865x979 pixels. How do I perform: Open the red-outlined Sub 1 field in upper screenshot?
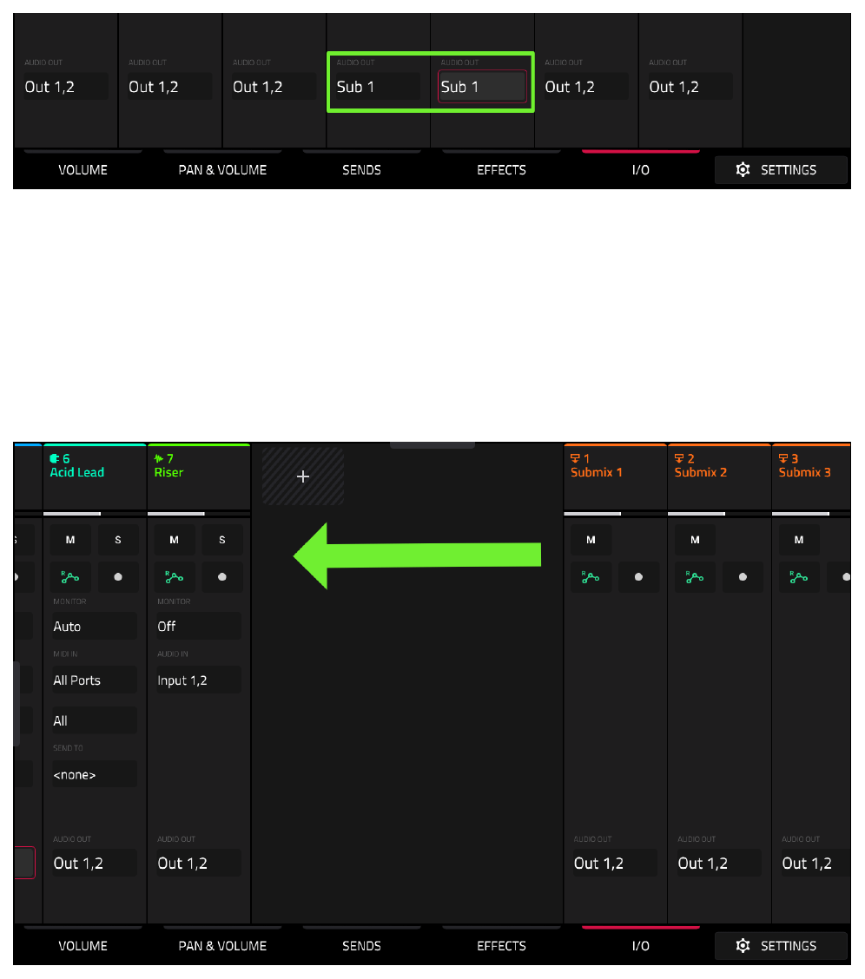click(x=482, y=86)
